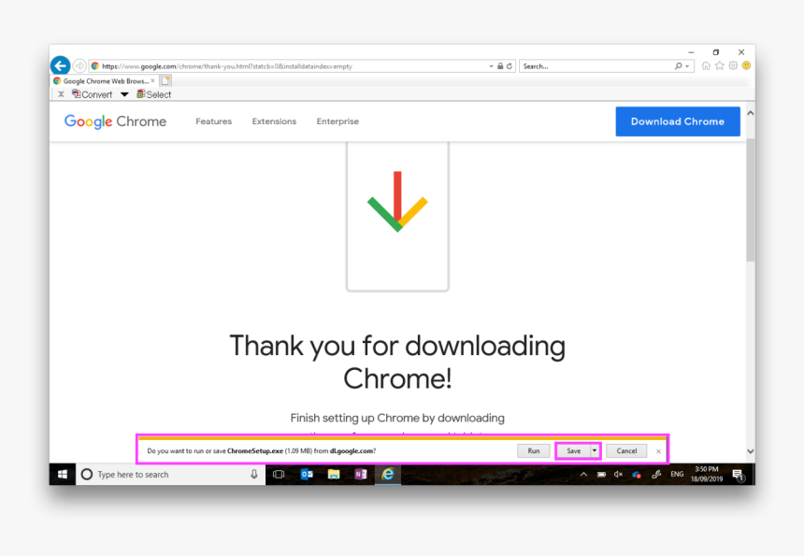
Task: Open the Windows Start menu
Action: 63,475
